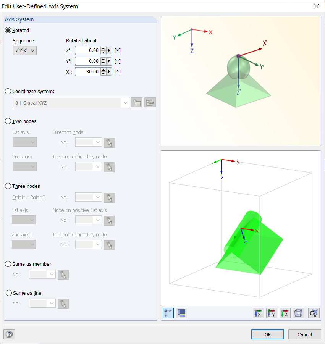Select the Two nodes option
Image resolution: width=325 pixels, height=344 pixels.
tap(8, 121)
